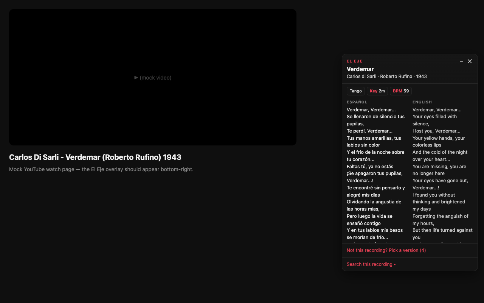484x303 pixels.
Task: Click the song title 'Verdemar' in overlay
Action: click(360, 69)
